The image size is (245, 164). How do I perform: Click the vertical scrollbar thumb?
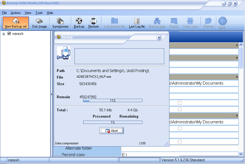pos(241,58)
